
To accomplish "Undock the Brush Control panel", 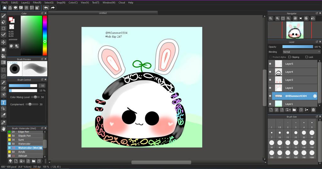I will pyautogui.click(x=42, y=79).
